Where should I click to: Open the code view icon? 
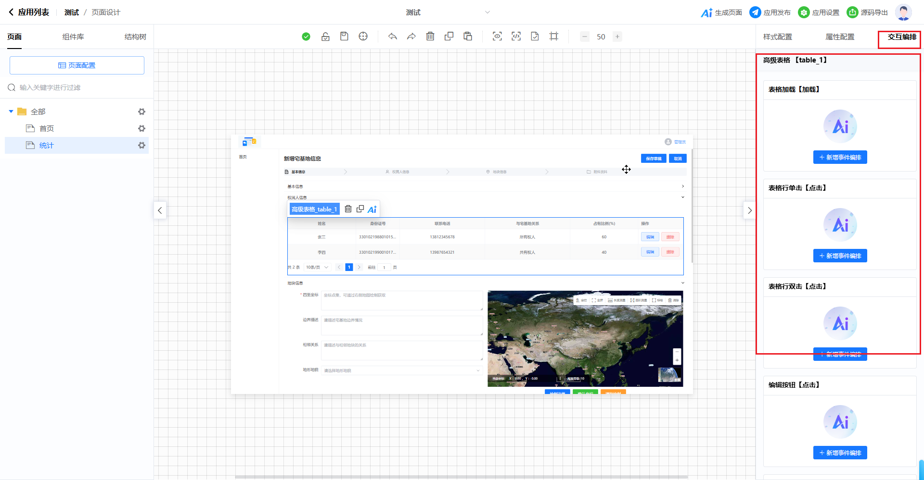(516, 37)
